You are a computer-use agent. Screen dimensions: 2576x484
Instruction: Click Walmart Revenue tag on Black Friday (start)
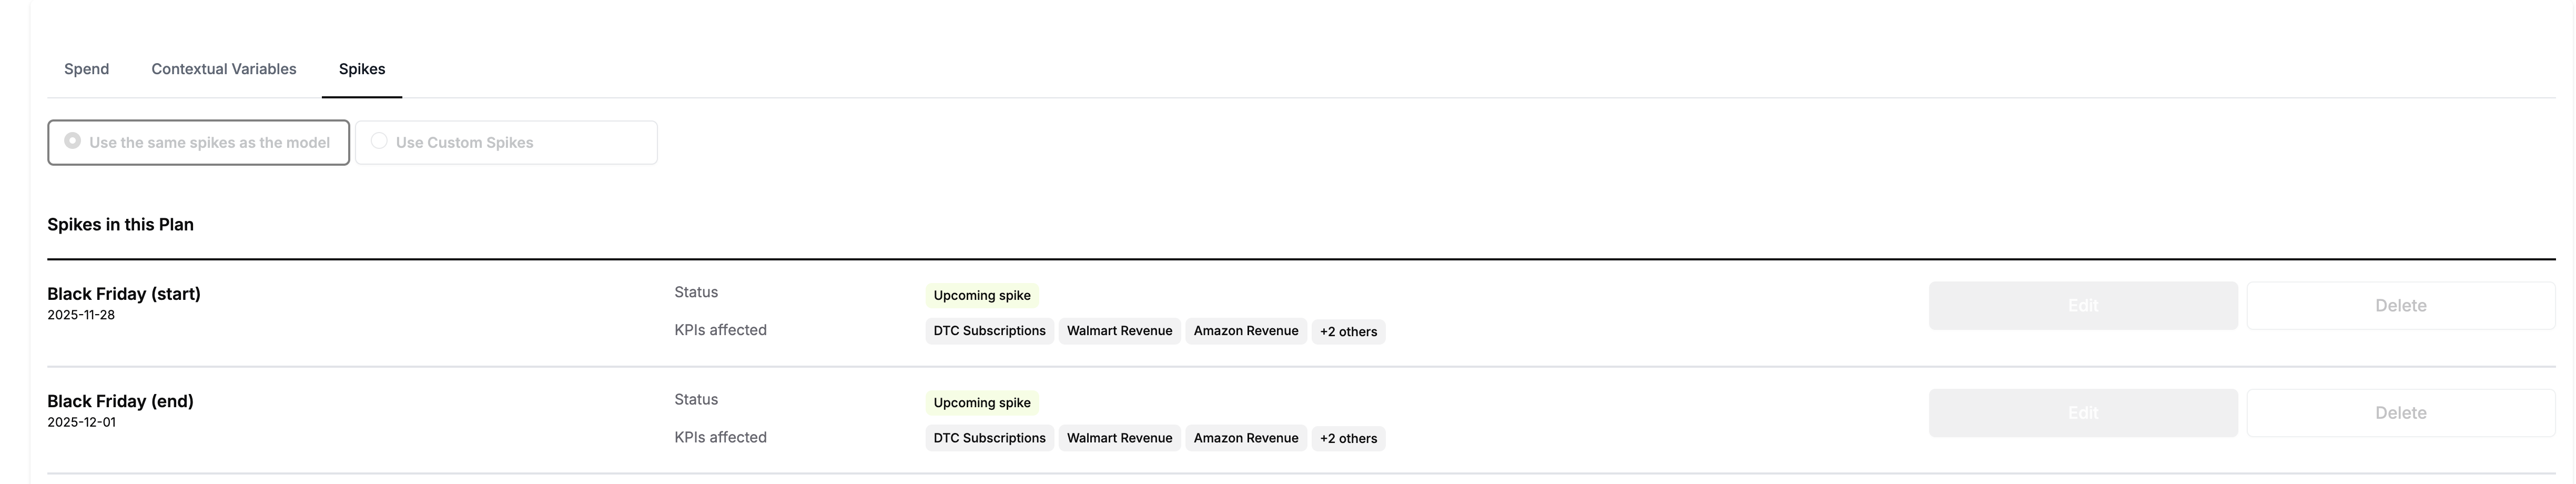[x=1119, y=331]
